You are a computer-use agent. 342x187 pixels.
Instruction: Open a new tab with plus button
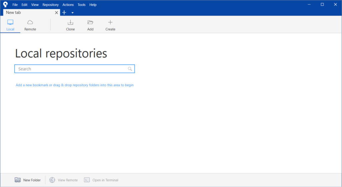coord(64,13)
